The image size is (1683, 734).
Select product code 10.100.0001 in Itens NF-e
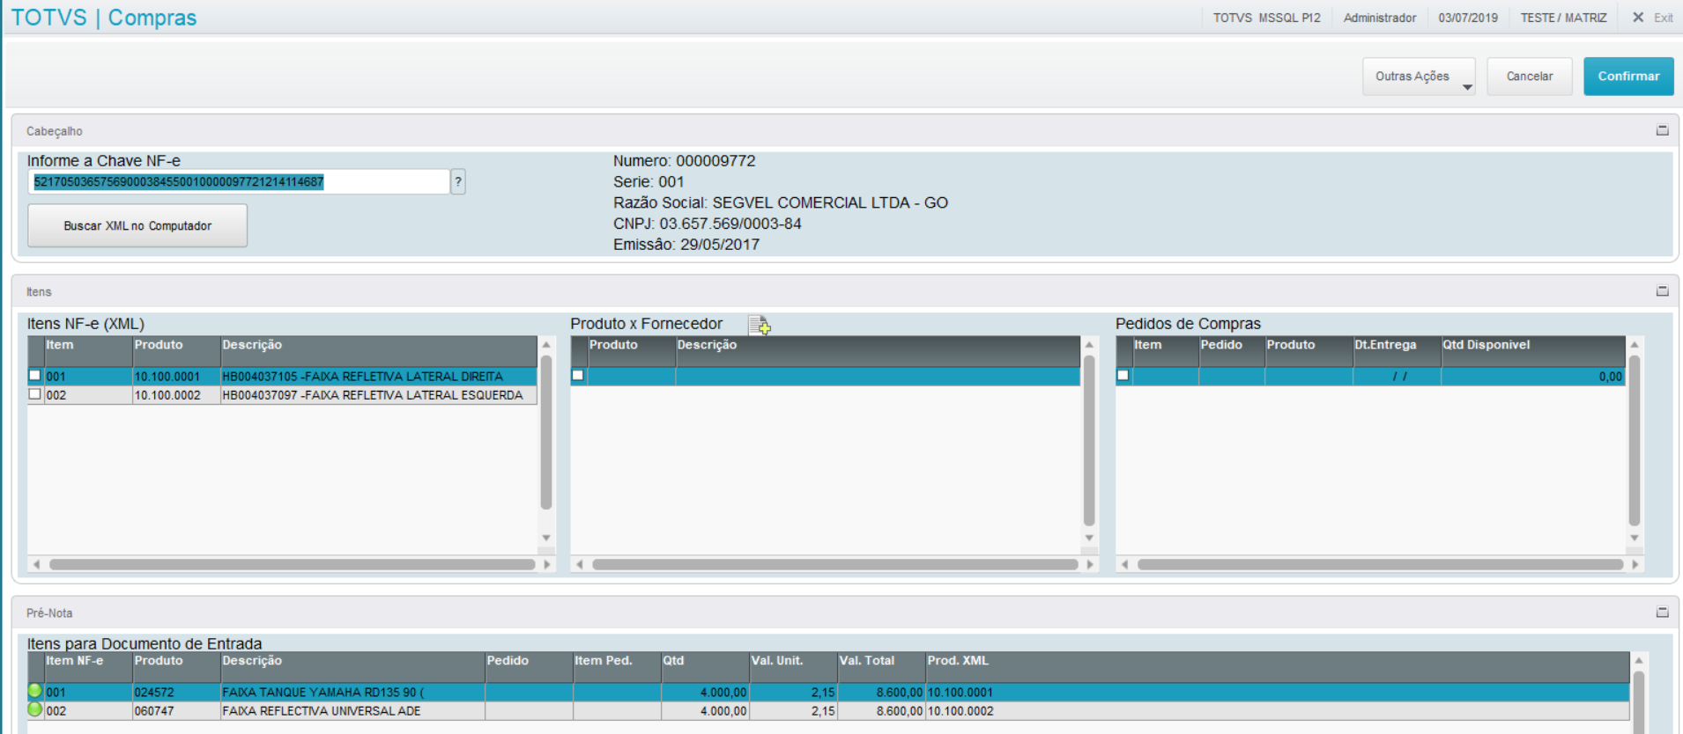click(x=176, y=376)
